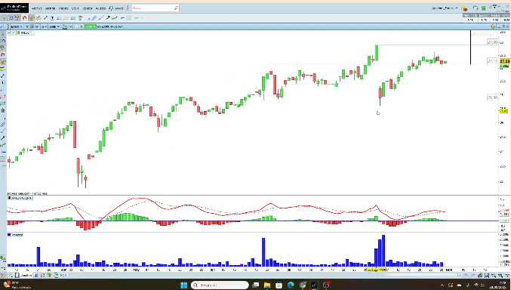Select the black text tool icon
The height and width of the screenshot is (290, 511).
52,18
